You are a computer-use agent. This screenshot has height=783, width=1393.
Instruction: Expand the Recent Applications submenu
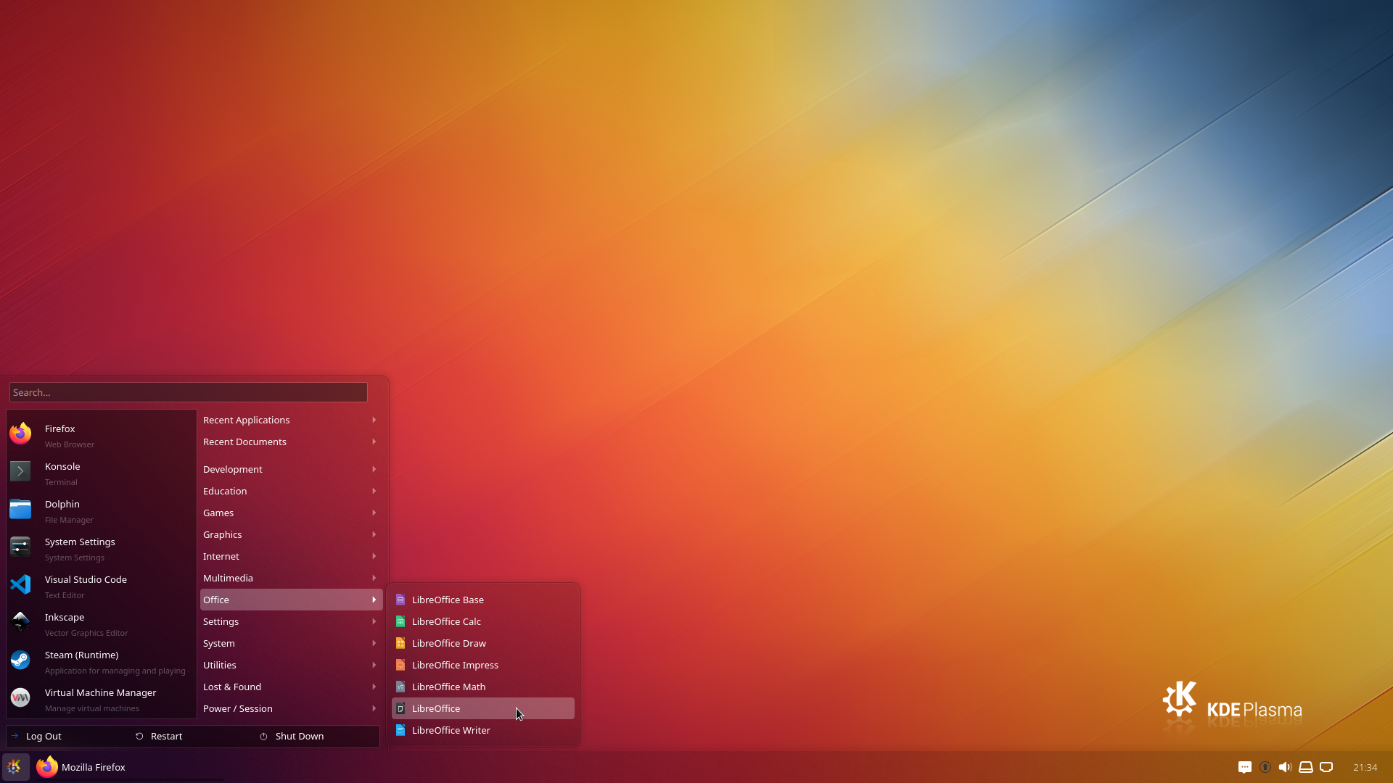click(290, 420)
